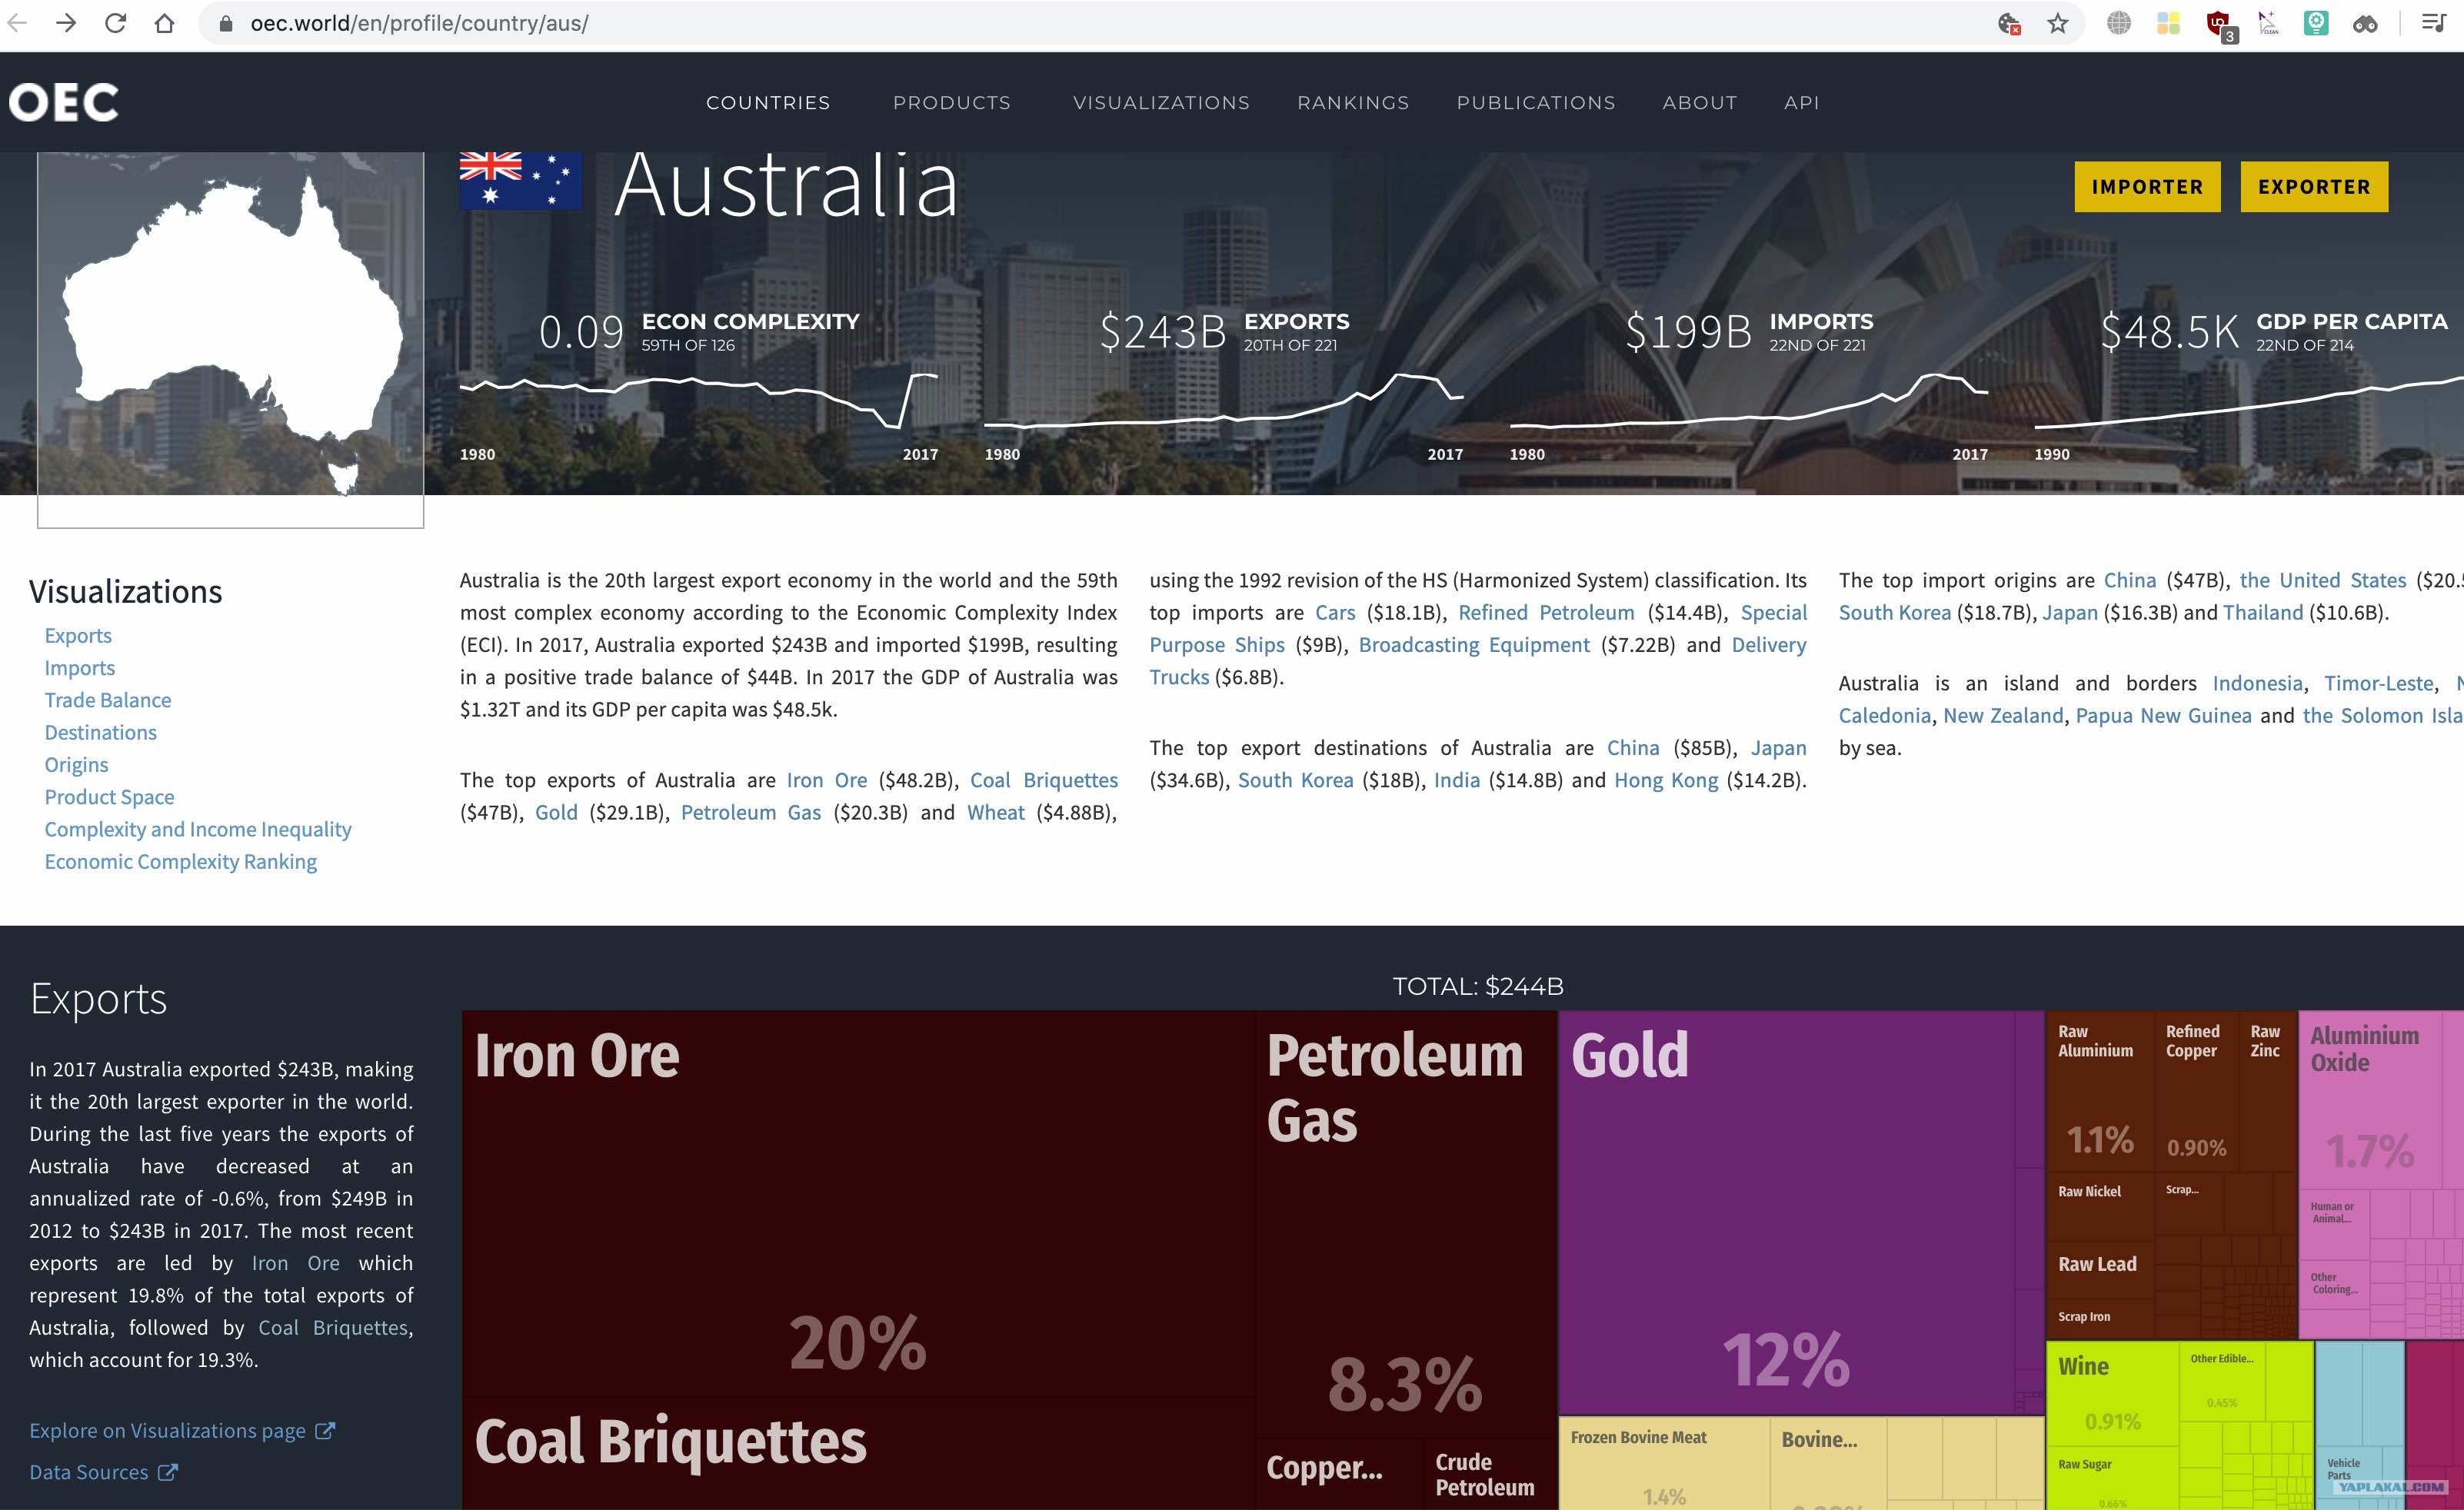2464x1510 pixels.
Task: Bookmark this page with the star icon
Action: click(x=2057, y=23)
